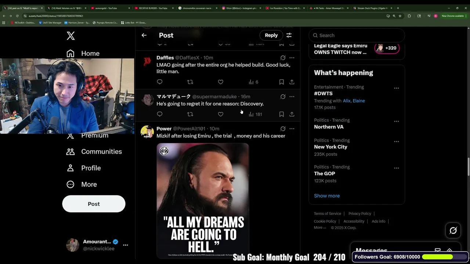This screenshot has width=470, height=264.
Task: Open UniFi Site Manager bookmark
Action: 50,23
